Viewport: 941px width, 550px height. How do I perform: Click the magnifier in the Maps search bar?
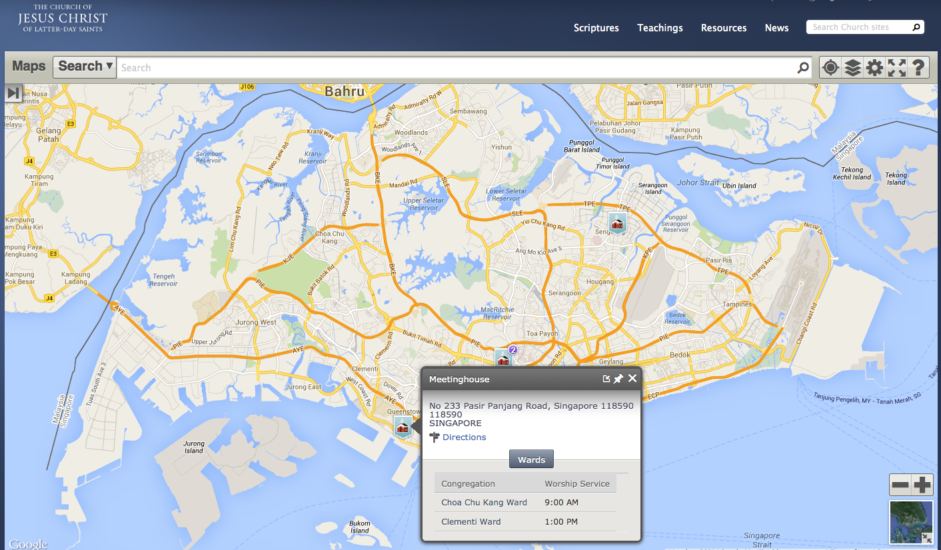pyautogui.click(x=804, y=67)
